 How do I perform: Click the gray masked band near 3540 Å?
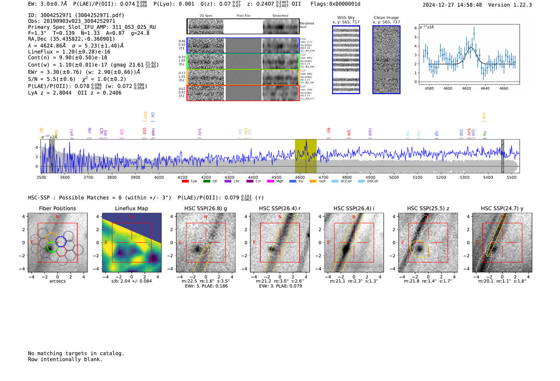click(52, 156)
